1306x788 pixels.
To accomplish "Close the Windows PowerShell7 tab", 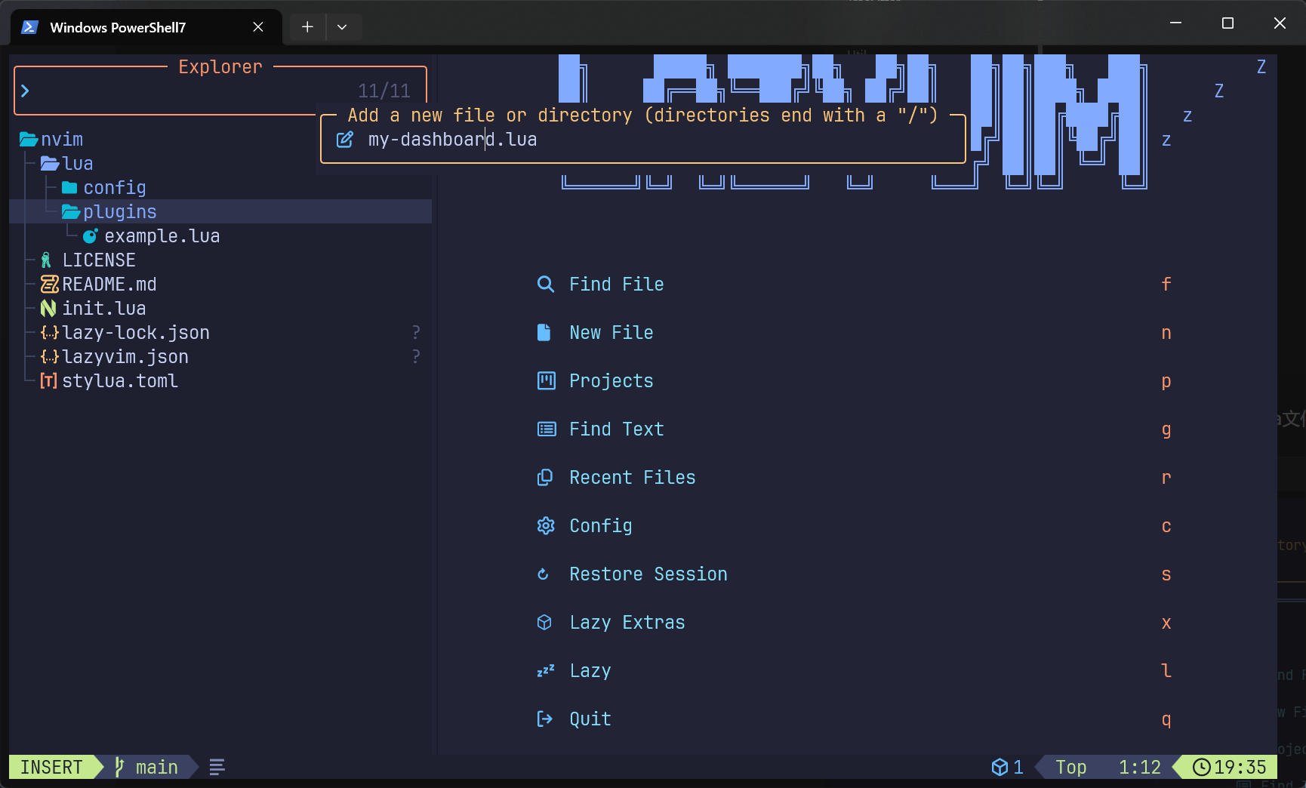I will click(258, 27).
